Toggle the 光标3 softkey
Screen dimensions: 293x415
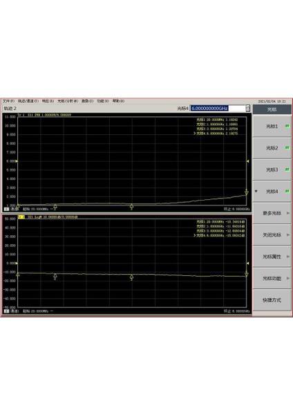[272, 169]
